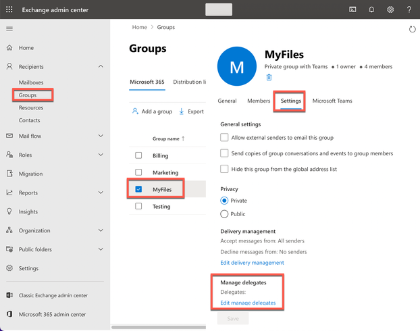Screen dimensions: 420x331
Task: Enable Send copies of group conversations checkbox
Action: (224, 153)
